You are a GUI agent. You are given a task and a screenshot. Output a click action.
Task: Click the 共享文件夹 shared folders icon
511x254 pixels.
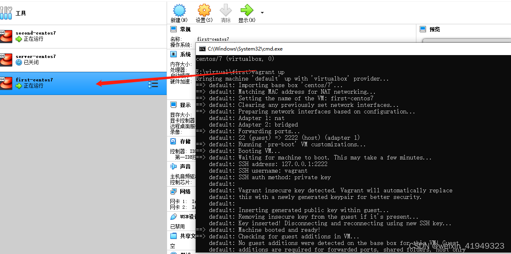tap(173, 236)
